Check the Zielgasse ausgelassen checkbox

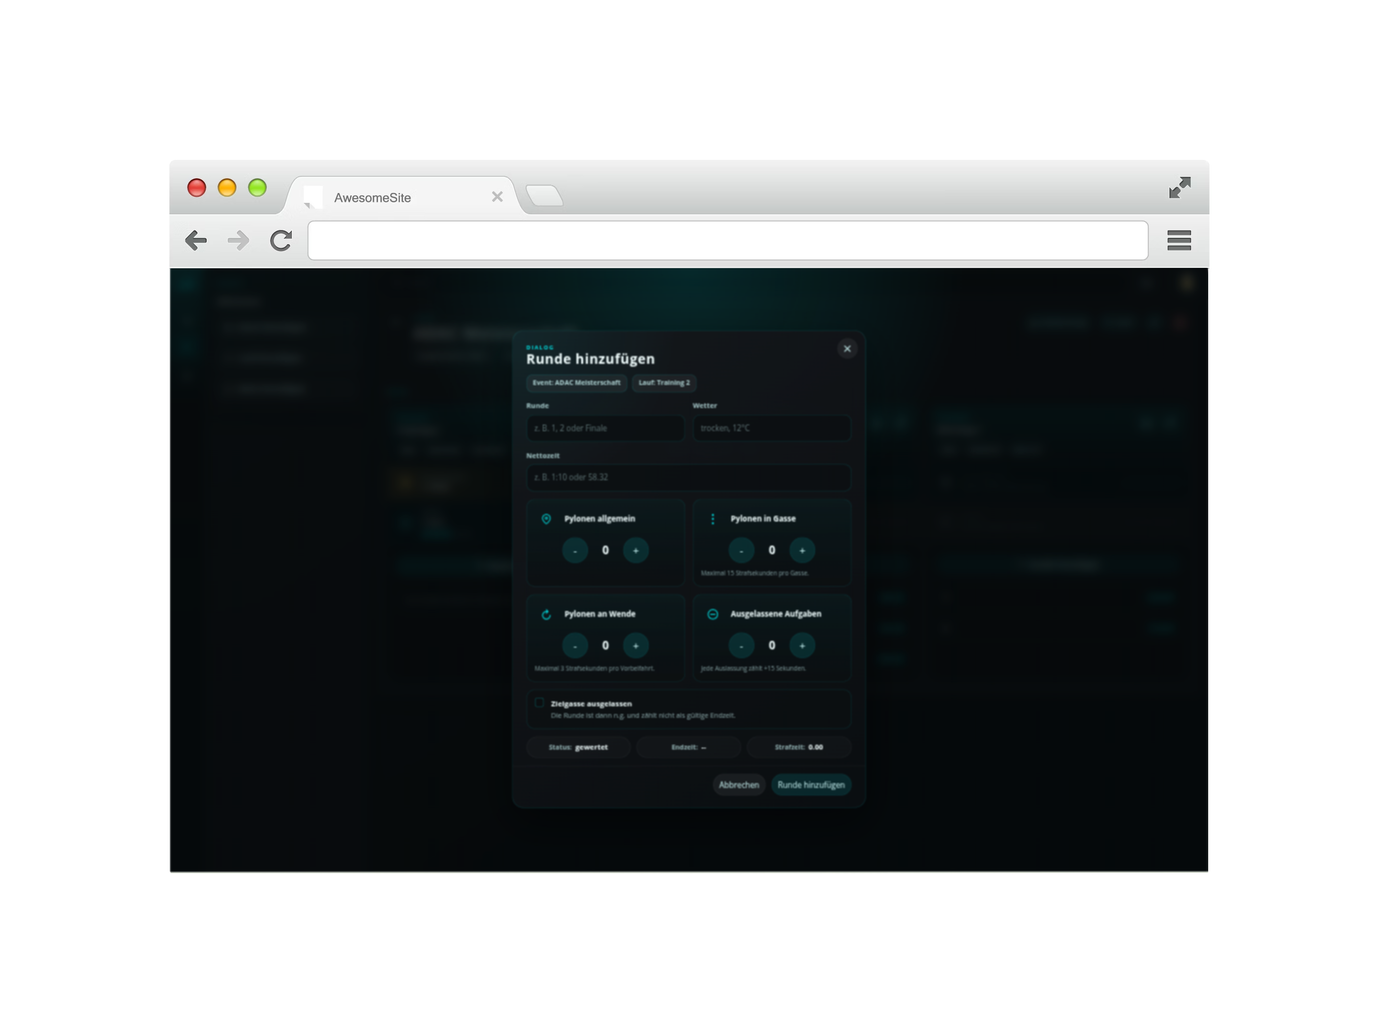pyautogui.click(x=539, y=703)
